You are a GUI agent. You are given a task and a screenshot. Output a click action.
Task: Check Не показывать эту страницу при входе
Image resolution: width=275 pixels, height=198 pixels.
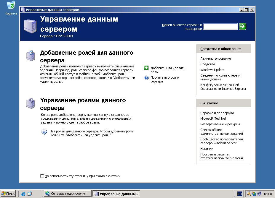pos(42,176)
